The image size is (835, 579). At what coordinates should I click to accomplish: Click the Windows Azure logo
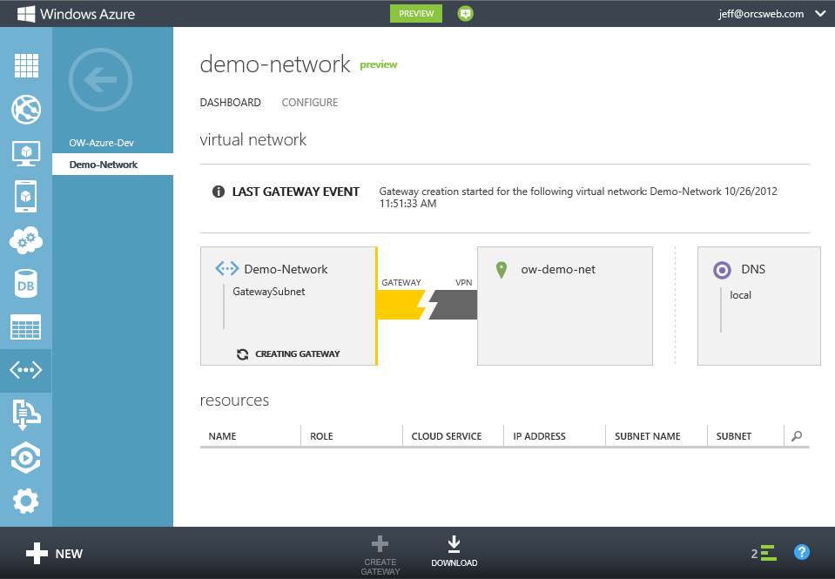point(76,14)
